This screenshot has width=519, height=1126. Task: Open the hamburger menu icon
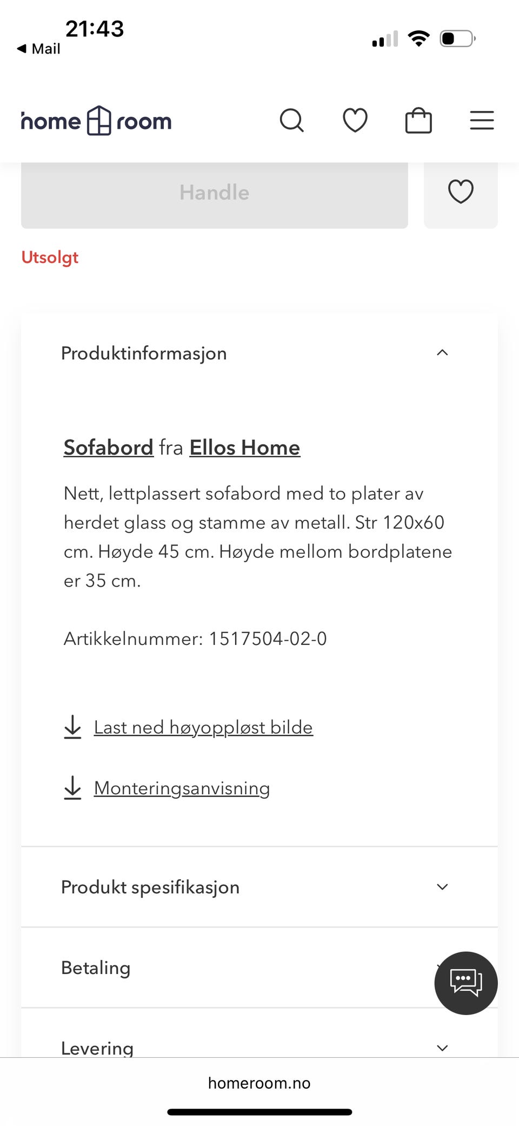482,121
